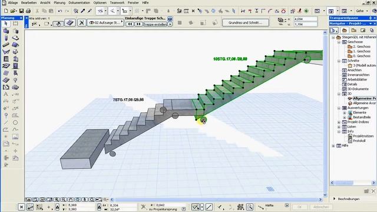The height and width of the screenshot is (212, 377).
Task: Toggle the guide lines button in toolbar
Action: click(x=113, y=11)
